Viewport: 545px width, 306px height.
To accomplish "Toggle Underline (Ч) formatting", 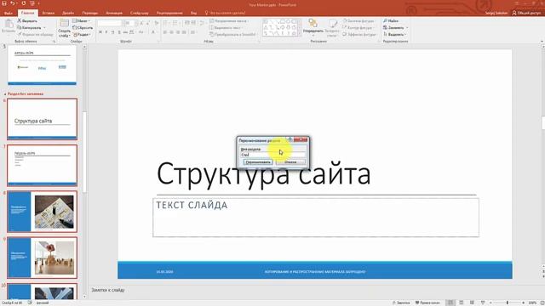I will click(x=112, y=32).
